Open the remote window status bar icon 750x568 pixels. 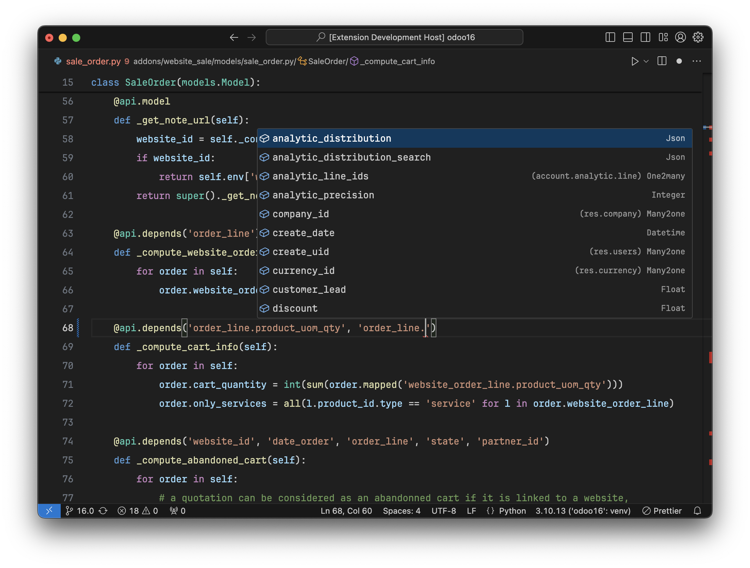[50, 511]
